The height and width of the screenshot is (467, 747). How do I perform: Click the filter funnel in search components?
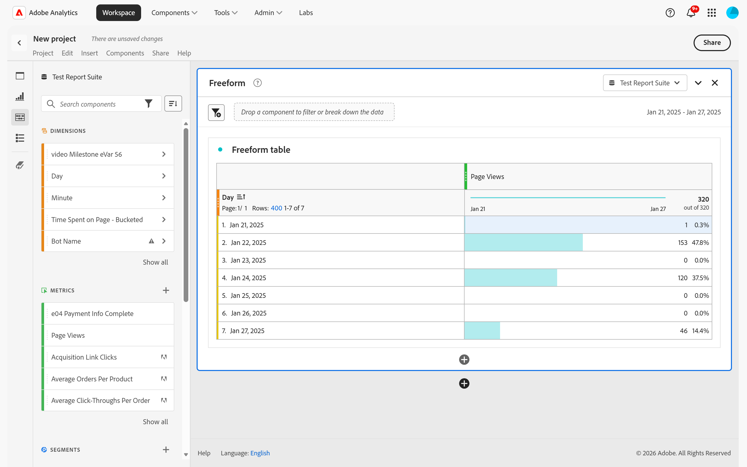(149, 104)
